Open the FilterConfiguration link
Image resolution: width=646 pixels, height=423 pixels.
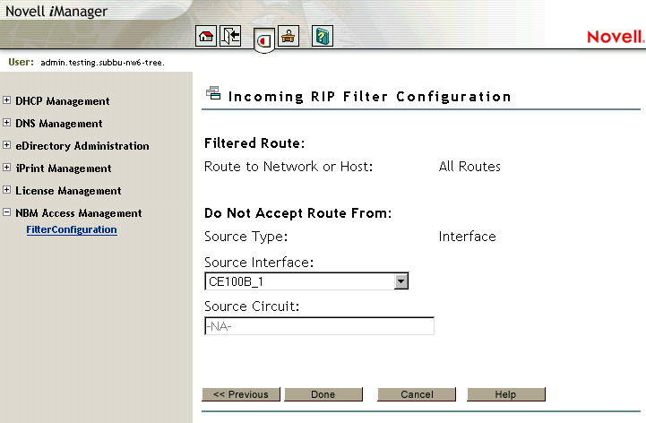[72, 229]
